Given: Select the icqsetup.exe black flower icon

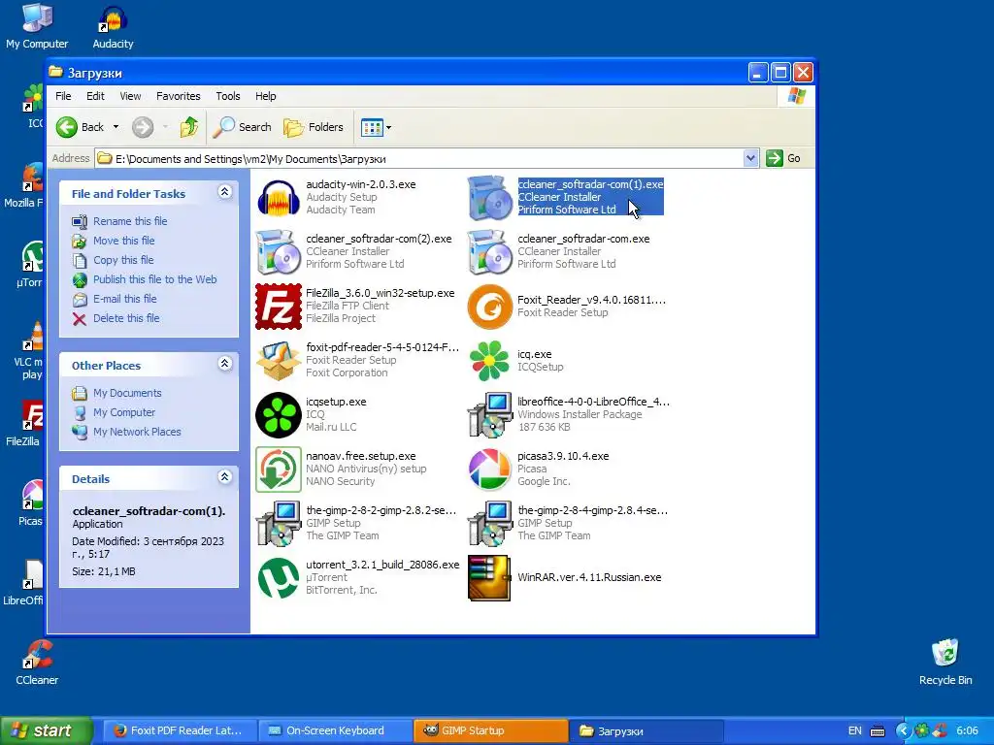Looking at the screenshot, I should pyautogui.click(x=279, y=415).
